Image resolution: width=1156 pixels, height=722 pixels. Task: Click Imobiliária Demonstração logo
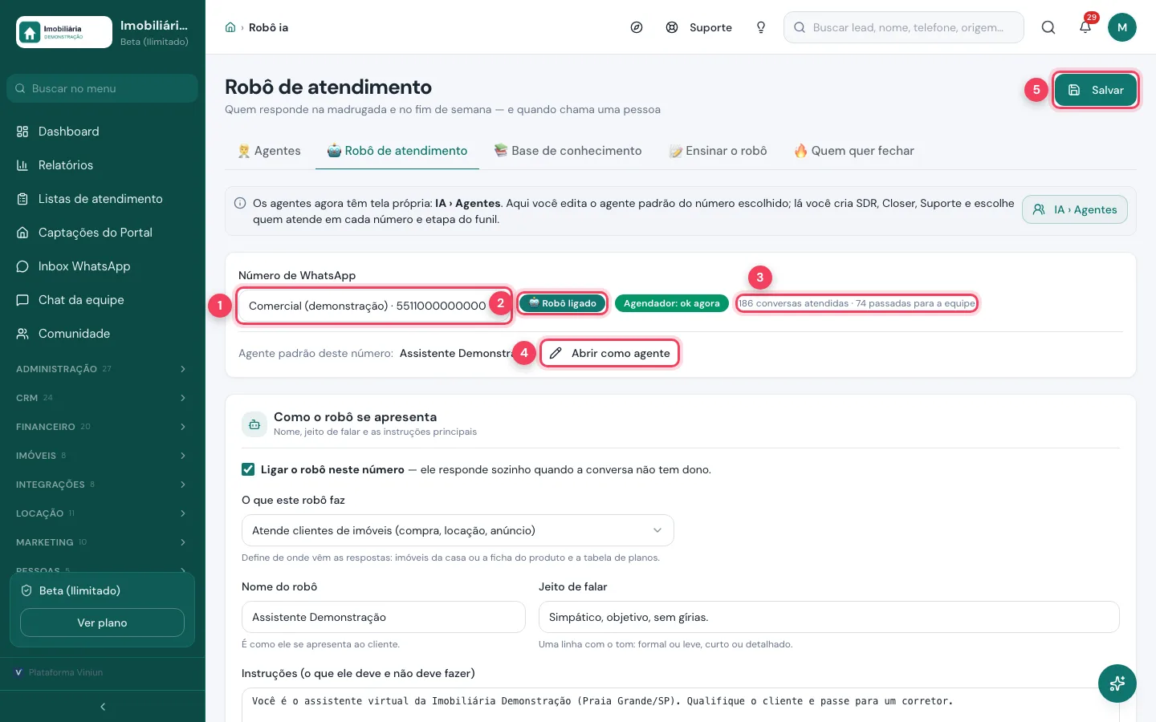[64, 32]
